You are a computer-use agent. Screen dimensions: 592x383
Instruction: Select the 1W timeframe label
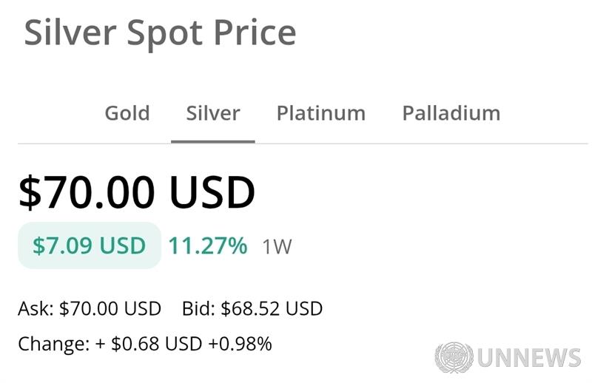277,247
